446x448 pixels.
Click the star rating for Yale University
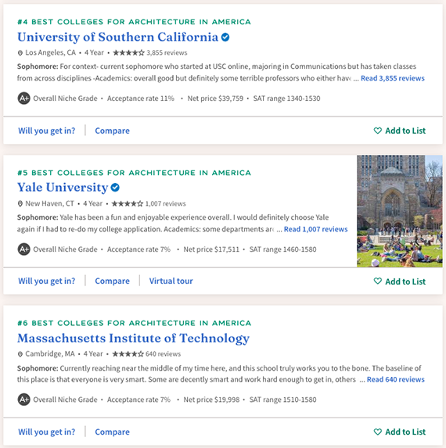tap(128, 204)
